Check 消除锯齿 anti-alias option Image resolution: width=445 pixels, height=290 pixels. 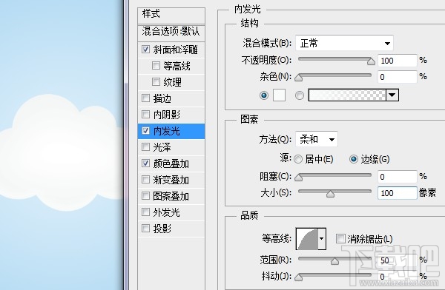point(340,238)
